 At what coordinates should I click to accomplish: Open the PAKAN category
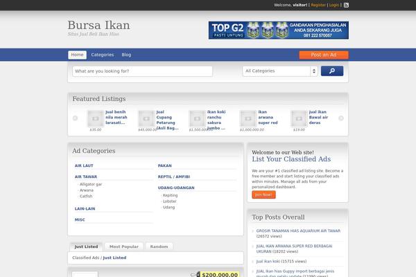(x=165, y=166)
